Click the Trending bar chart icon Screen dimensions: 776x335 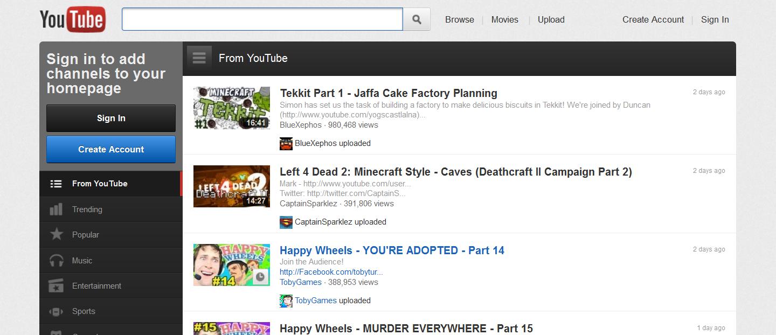(56, 209)
